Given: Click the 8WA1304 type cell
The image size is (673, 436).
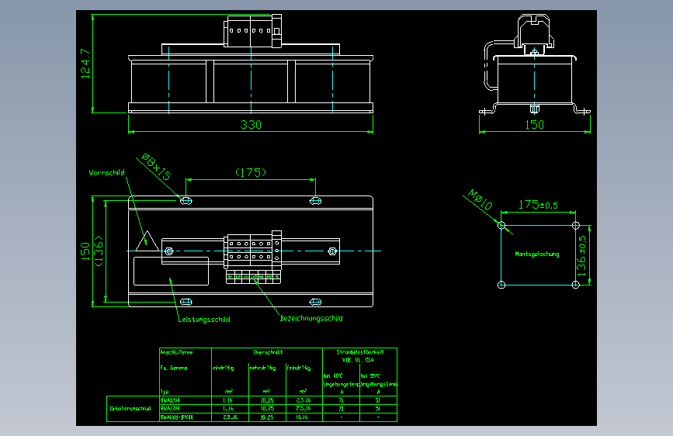Looking at the screenshot, I should (x=186, y=409).
